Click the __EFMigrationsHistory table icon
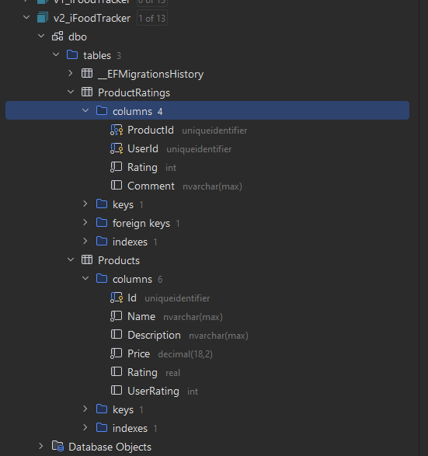 (87, 74)
